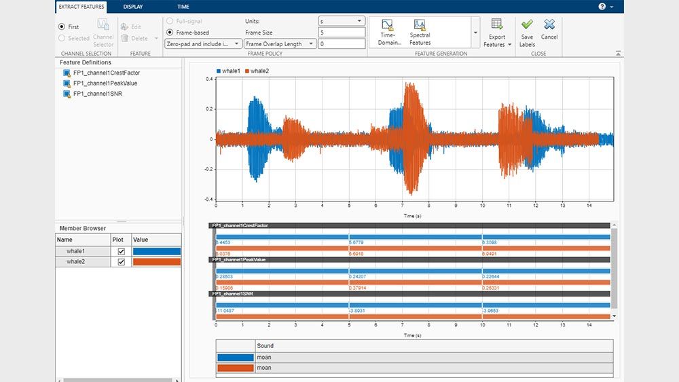The width and height of the screenshot is (679, 382).
Task: Uncheck the whale1 plot checkbox
Action: click(x=122, y=251)
